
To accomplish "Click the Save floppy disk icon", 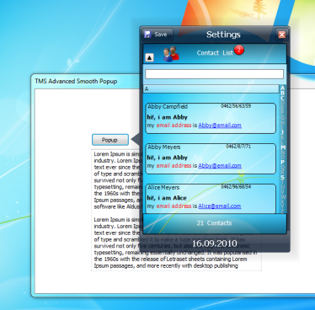I will tap(147, 35).
